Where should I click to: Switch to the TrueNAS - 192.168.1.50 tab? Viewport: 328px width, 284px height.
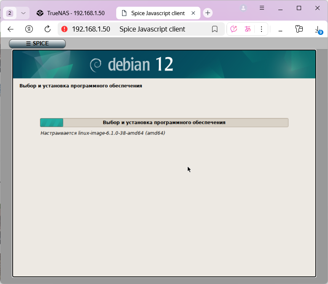pos(71,13)
